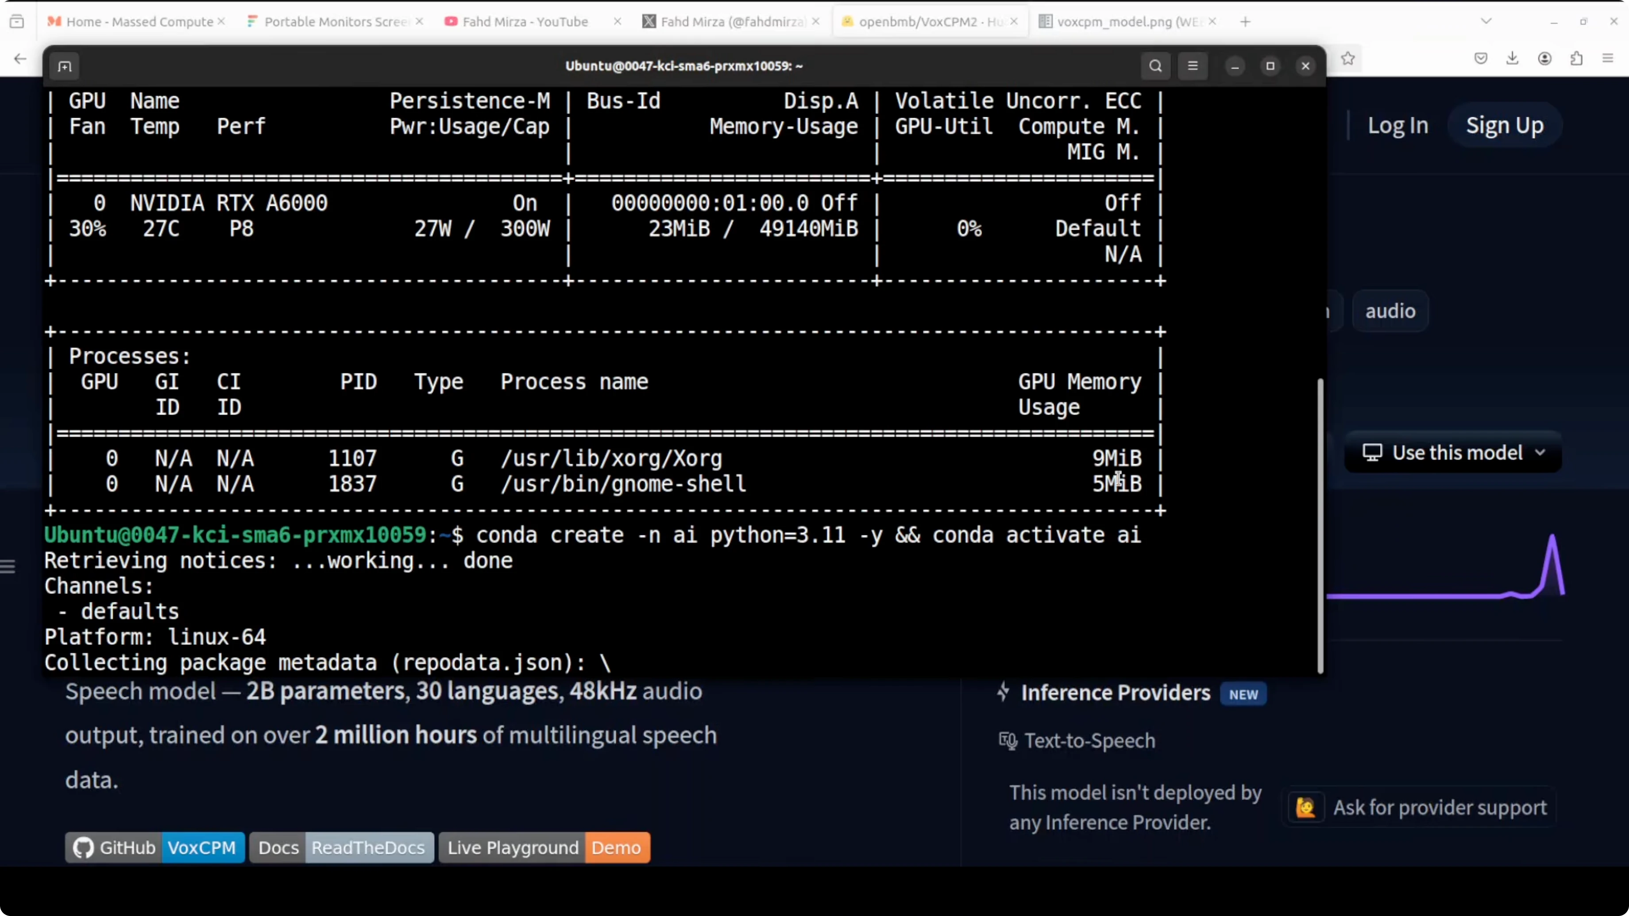Click the new terminal tab icon
Image resolution: width=1629 pixels, height=916 pixels.
tap(65, 66)
